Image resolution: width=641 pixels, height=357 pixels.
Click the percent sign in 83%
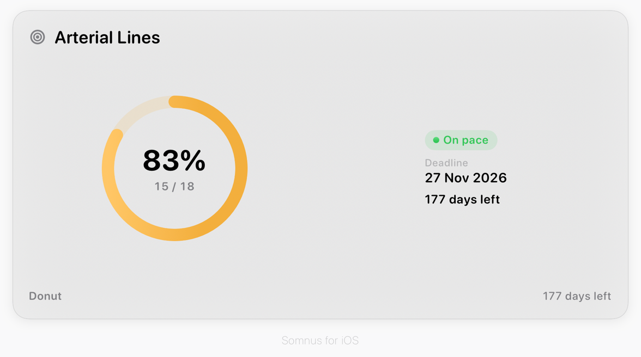point(193,161)
